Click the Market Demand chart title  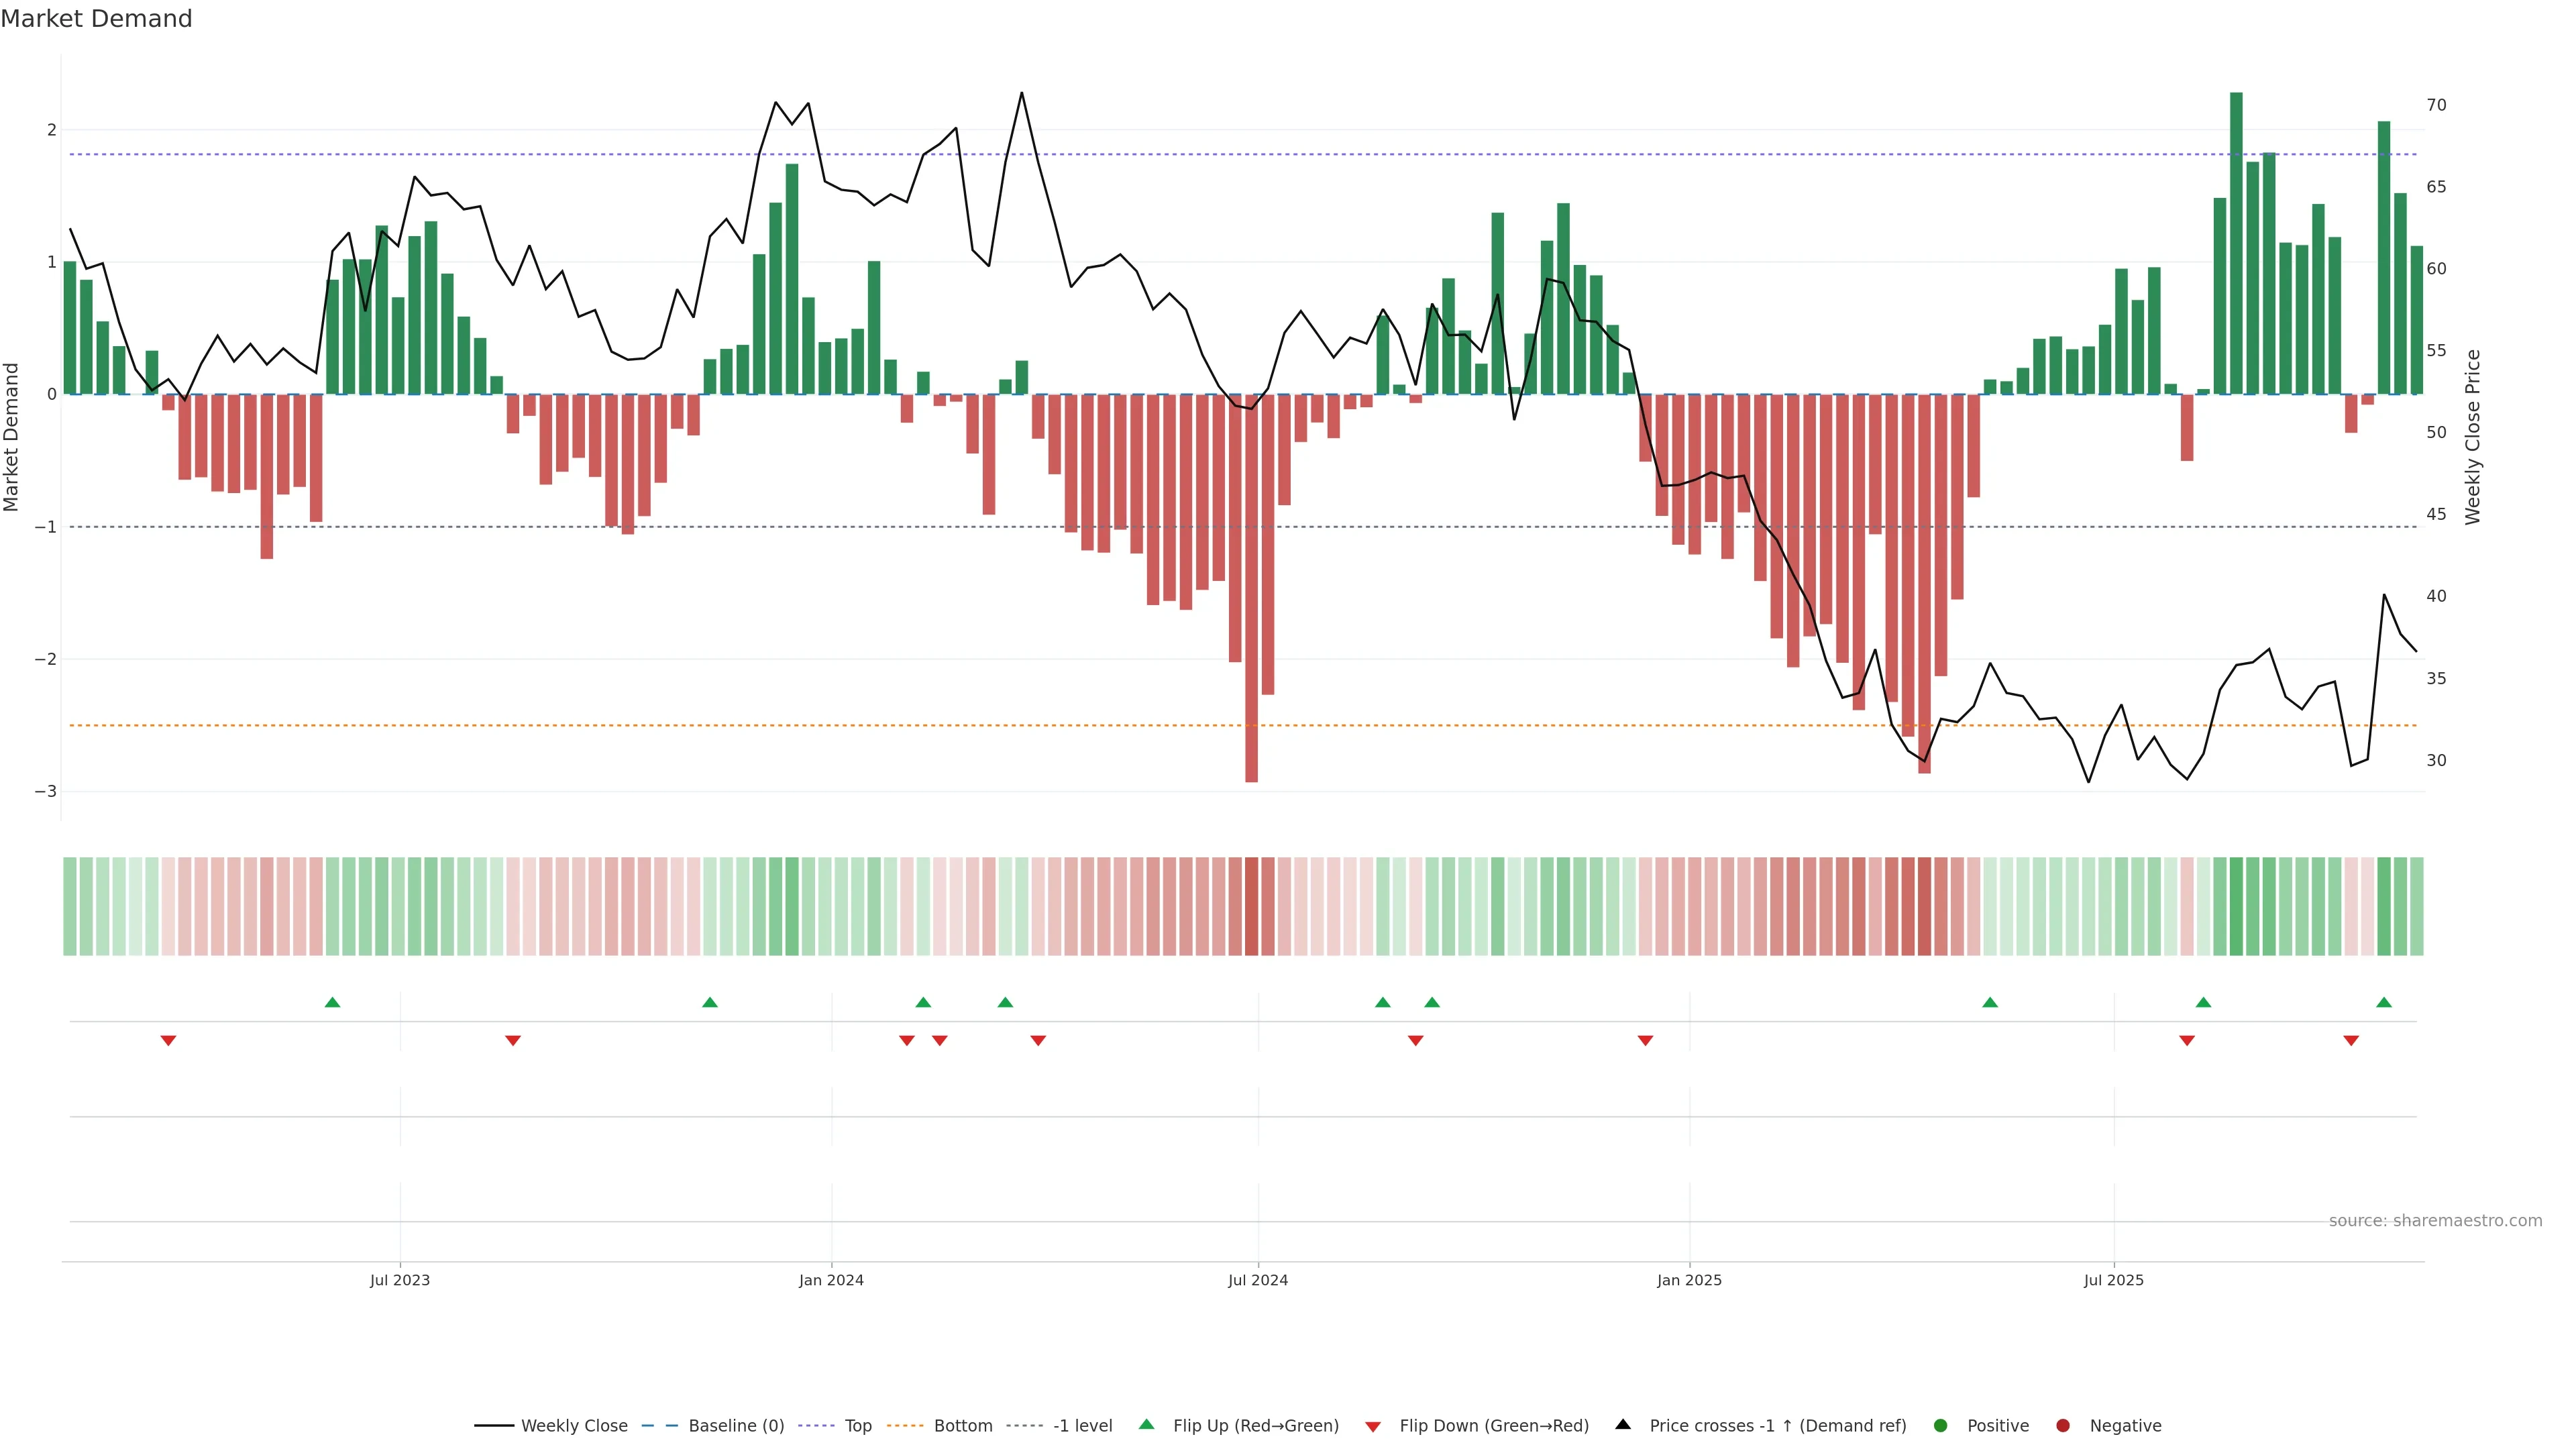[x=96, y=18]
